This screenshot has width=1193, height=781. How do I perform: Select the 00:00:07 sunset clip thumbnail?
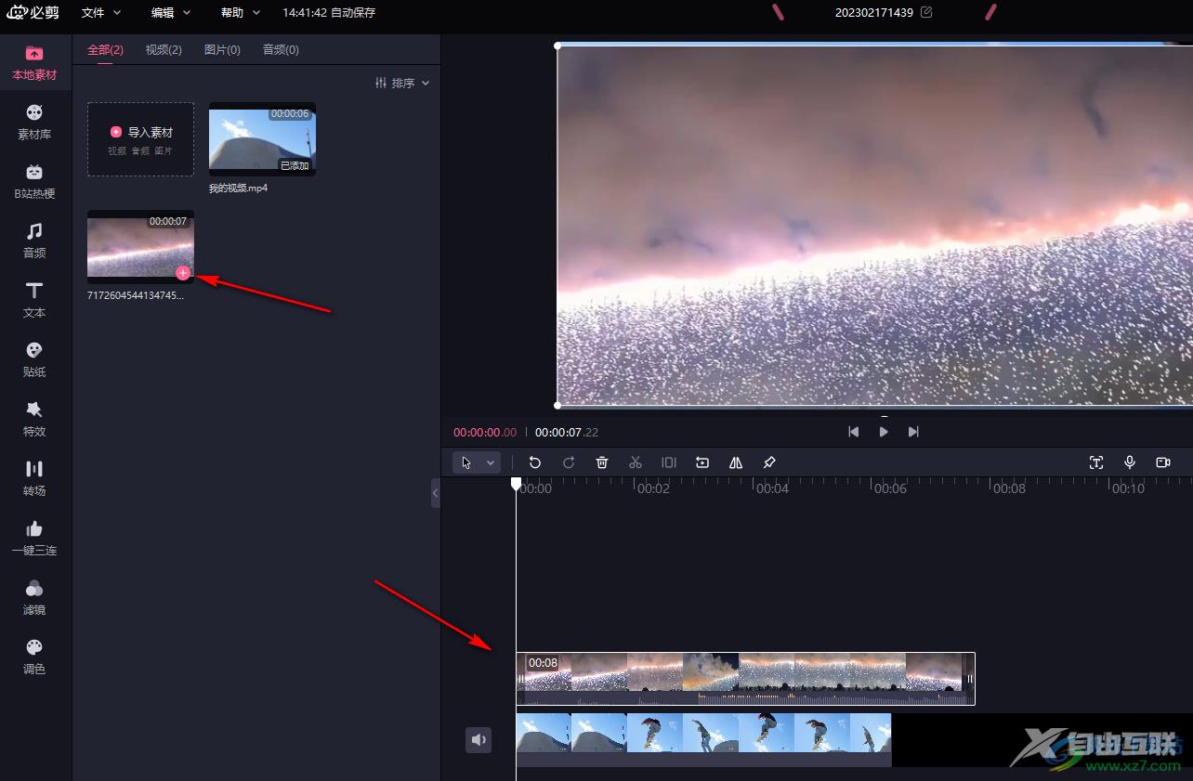pyautogui.click(x=140, y=247)
